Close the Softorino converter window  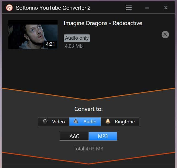[166, 8]
